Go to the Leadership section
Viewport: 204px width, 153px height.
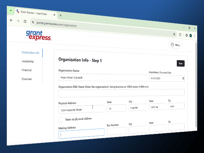point(28,61)
